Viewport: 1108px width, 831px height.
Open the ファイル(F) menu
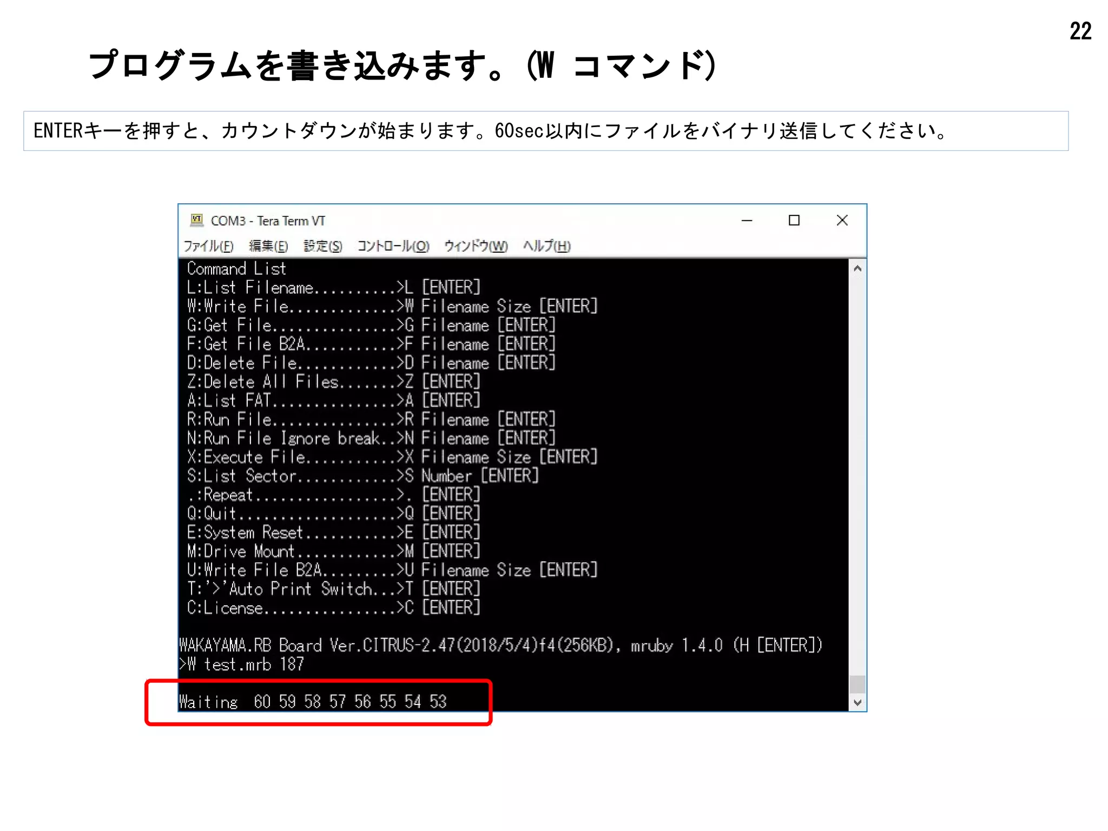tap(208, 246)
